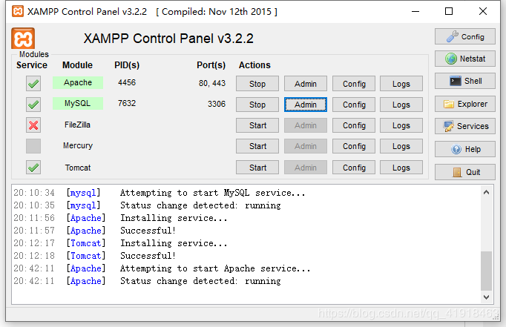This screenshot has height=327, width=506.
Task: Open Explorer folder button
Action: coord(464,104)
